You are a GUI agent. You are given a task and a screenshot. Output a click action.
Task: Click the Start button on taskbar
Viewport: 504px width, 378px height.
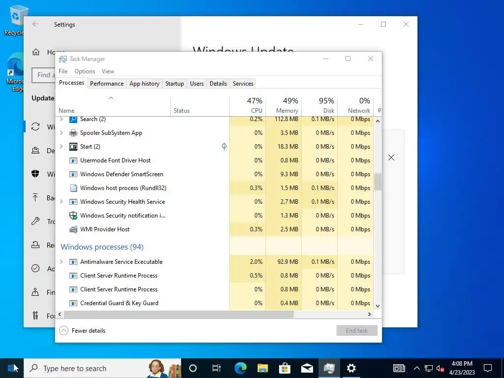[12, 368]
